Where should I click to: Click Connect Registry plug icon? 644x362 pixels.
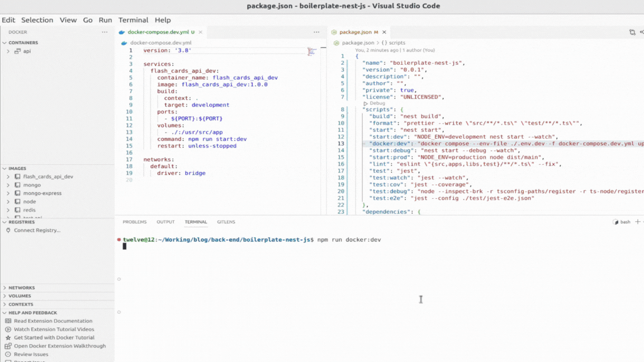click(x=8, y=230)
